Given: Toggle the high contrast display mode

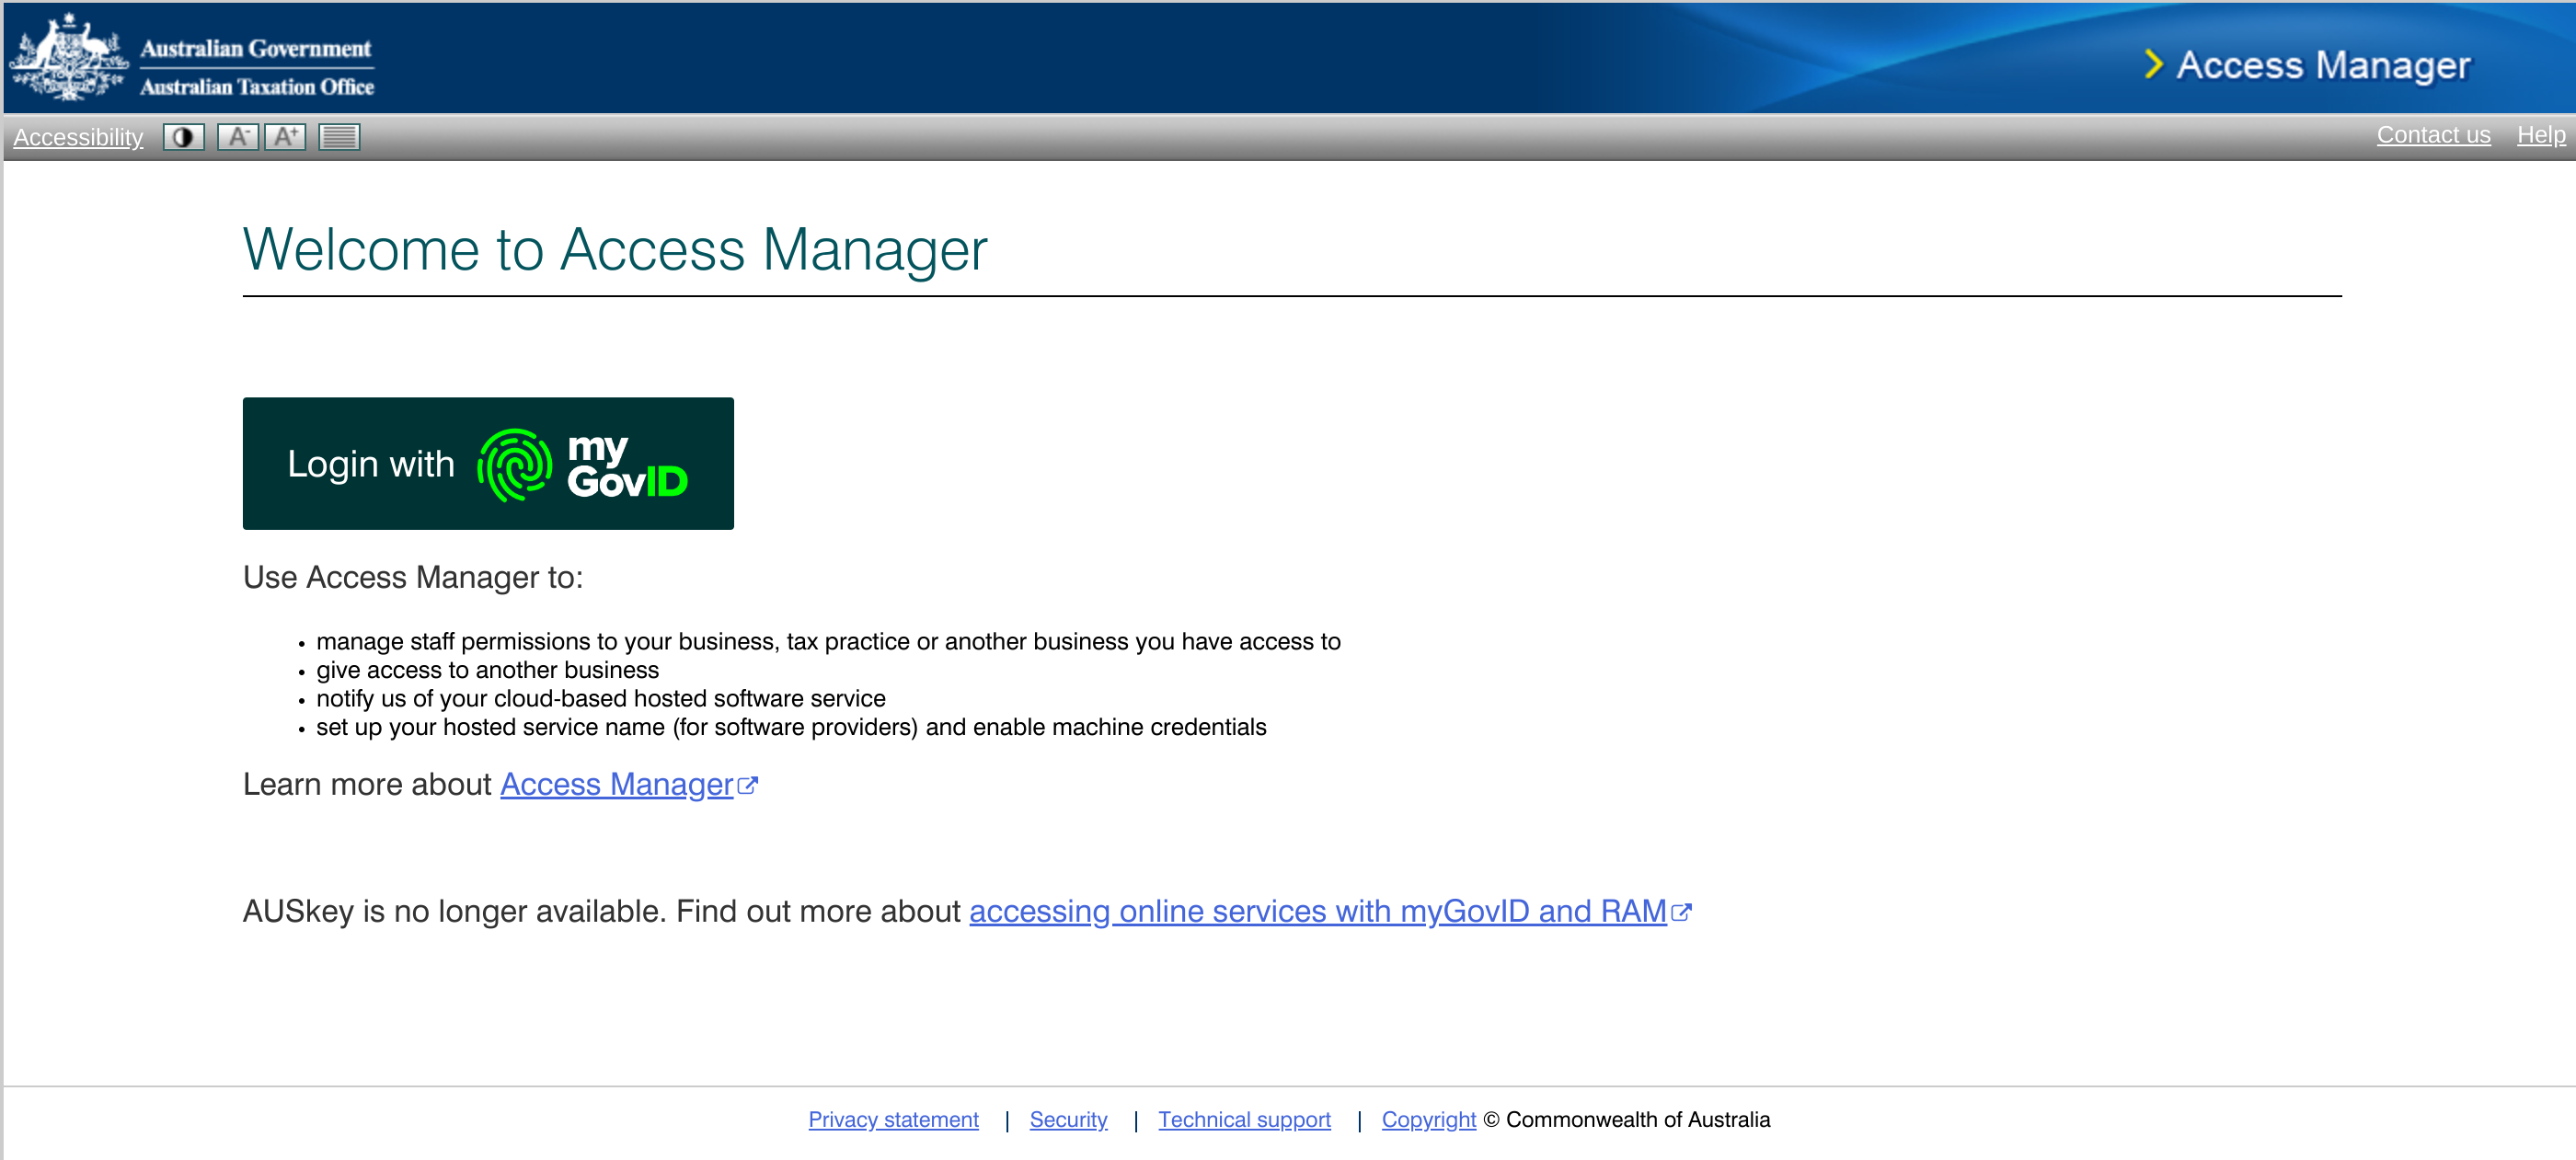Looking at the screenshot, I should [183, 136].
